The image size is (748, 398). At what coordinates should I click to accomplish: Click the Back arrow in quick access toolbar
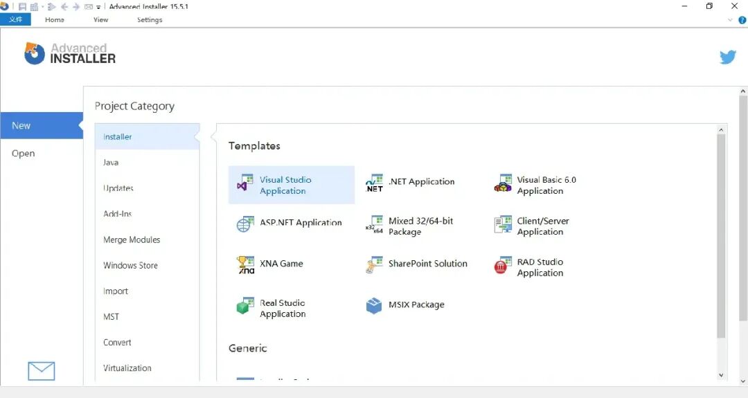pos(64,7)
